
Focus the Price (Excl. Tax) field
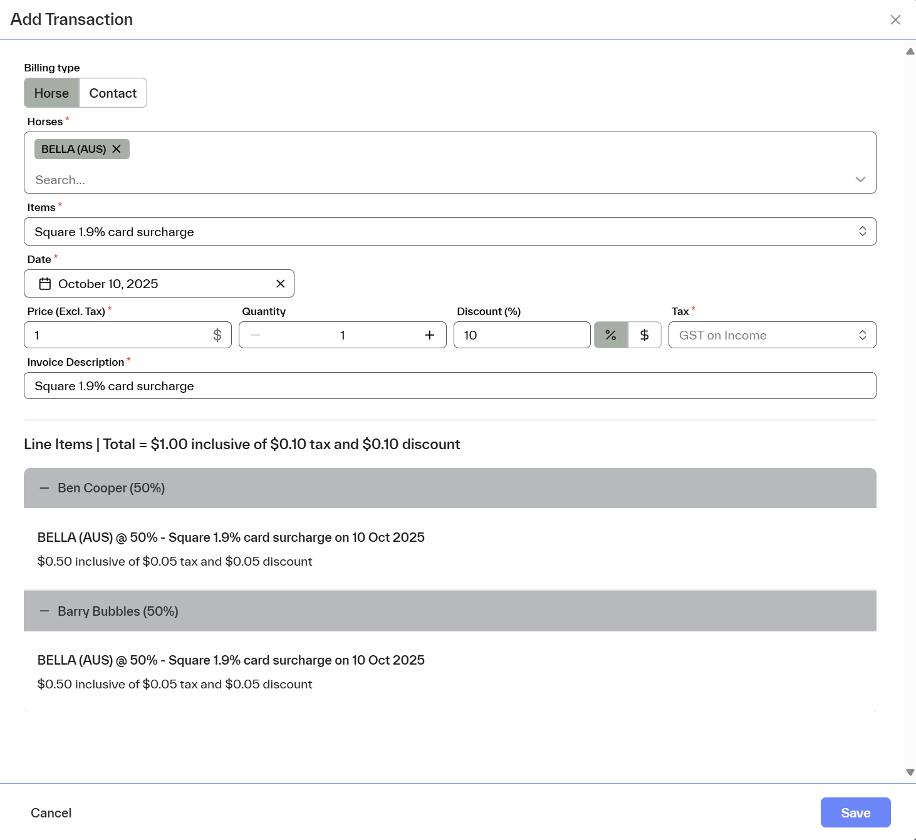click(119, 335)
